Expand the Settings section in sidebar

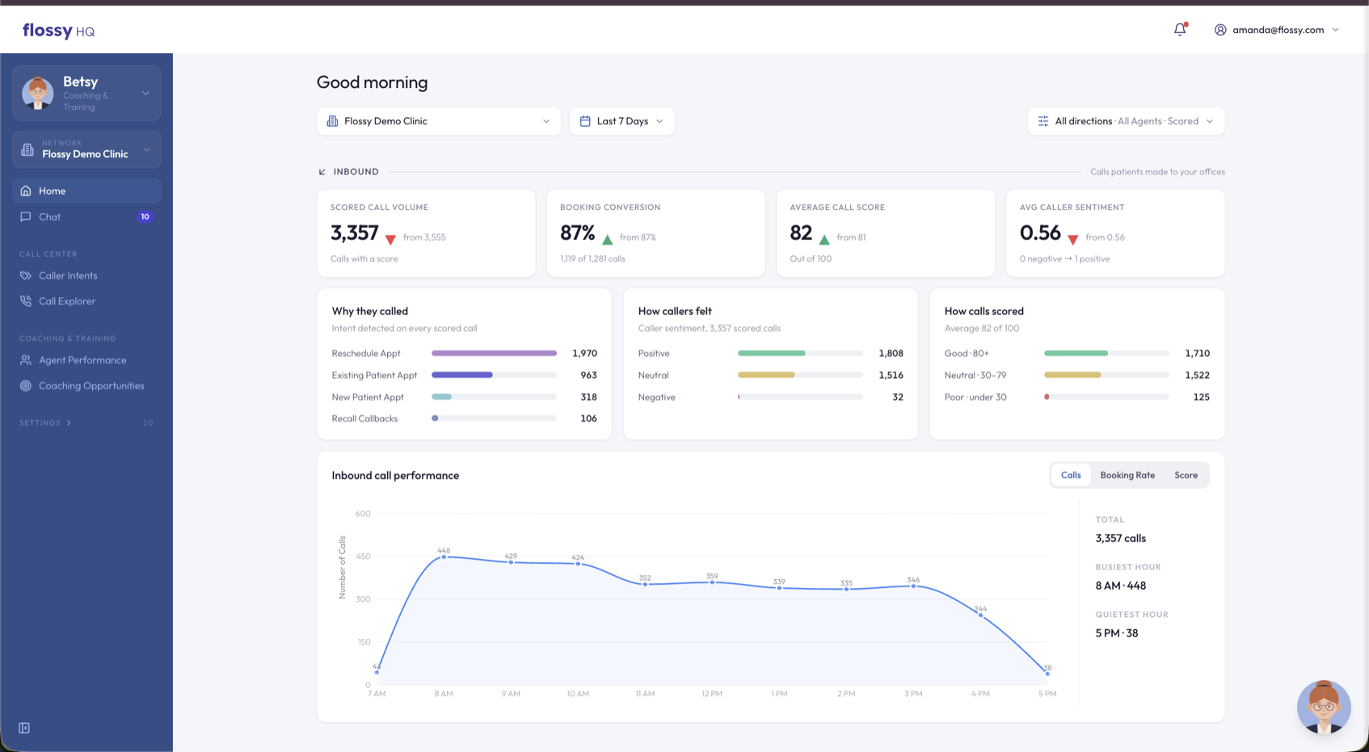coord(45,423)
